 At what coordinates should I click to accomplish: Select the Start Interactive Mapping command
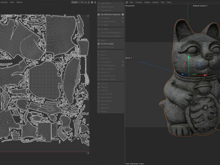pyautogui.click(x=110, y=33)
